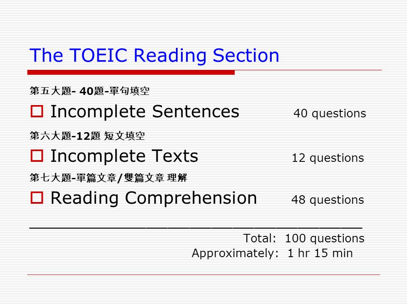Click the red square bullet beside Reading Comprehension

coord(36,198)
